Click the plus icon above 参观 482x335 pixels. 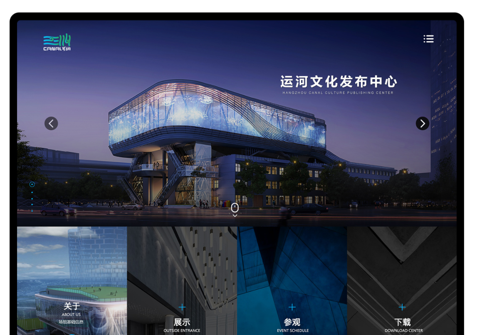(x=292, y=308)
